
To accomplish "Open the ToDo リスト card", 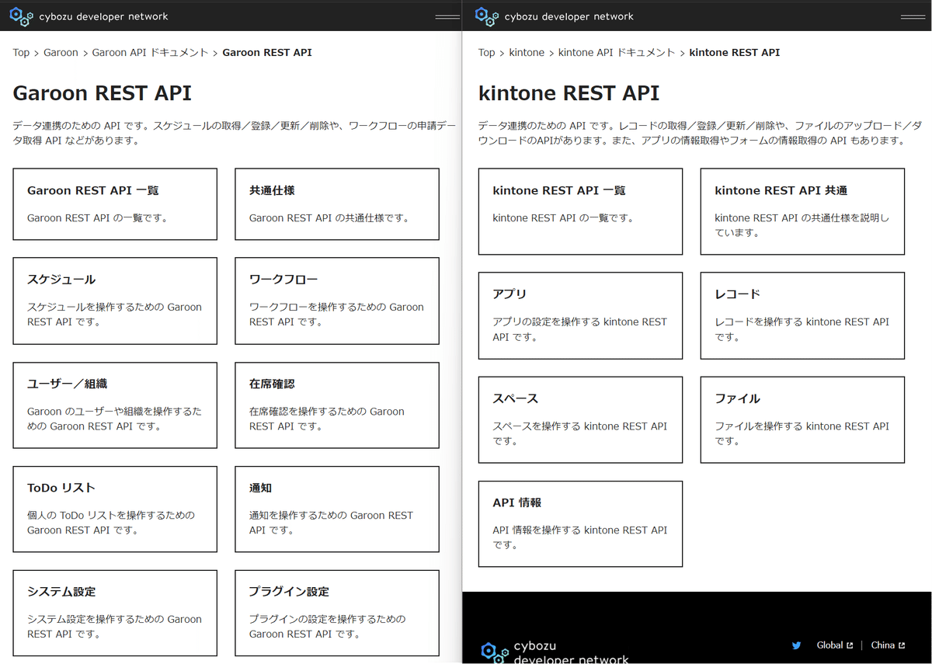I will tap(115, 509).
